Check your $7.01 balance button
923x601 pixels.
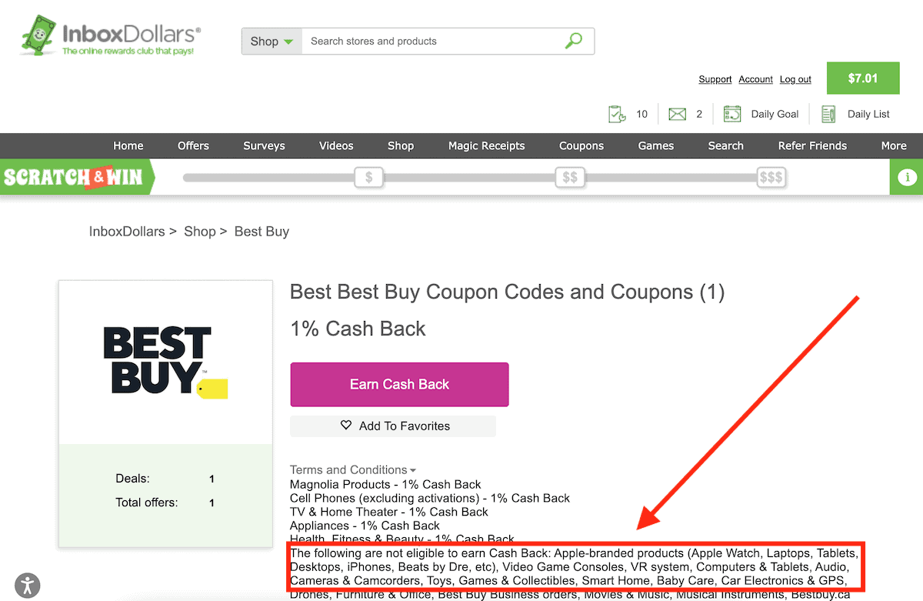click(x=862, y=78)
